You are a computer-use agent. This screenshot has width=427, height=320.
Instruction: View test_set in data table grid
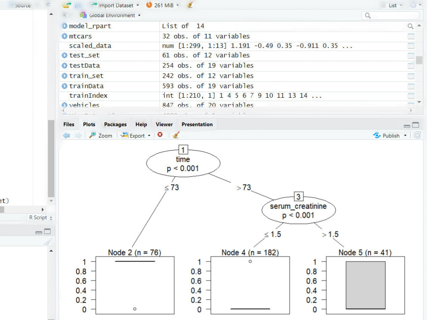[411, 55]
